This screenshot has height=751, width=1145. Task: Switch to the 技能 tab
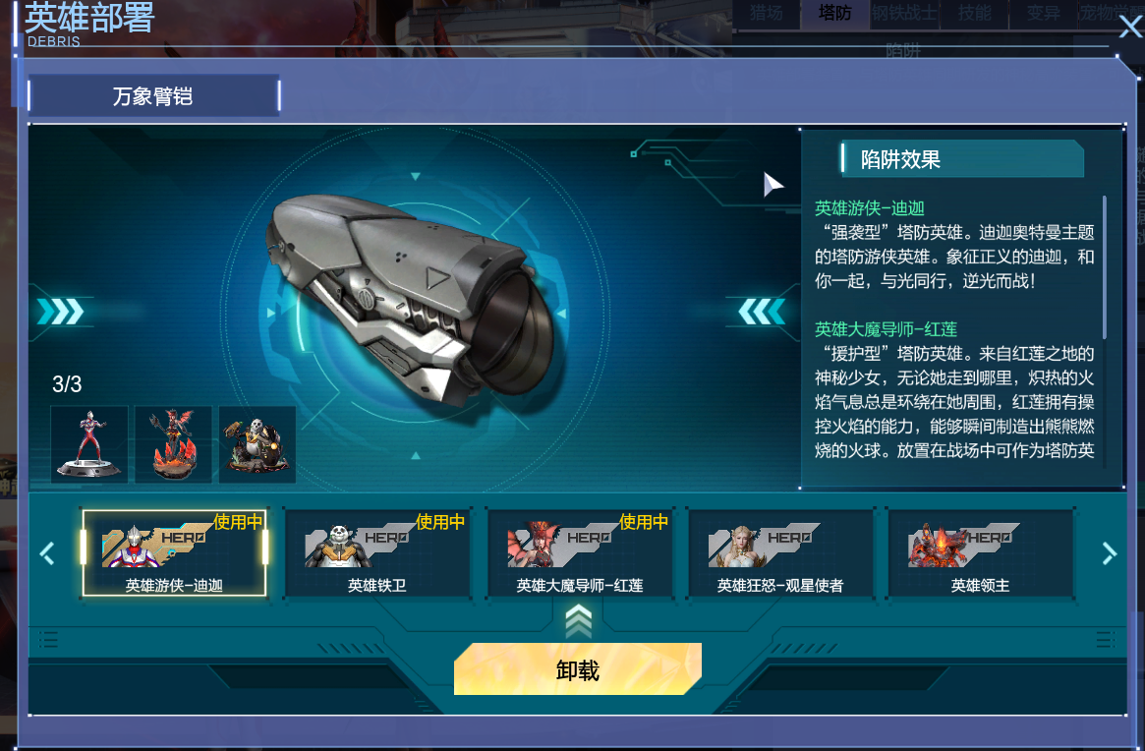pyautogui.click(x=974, y=13)
